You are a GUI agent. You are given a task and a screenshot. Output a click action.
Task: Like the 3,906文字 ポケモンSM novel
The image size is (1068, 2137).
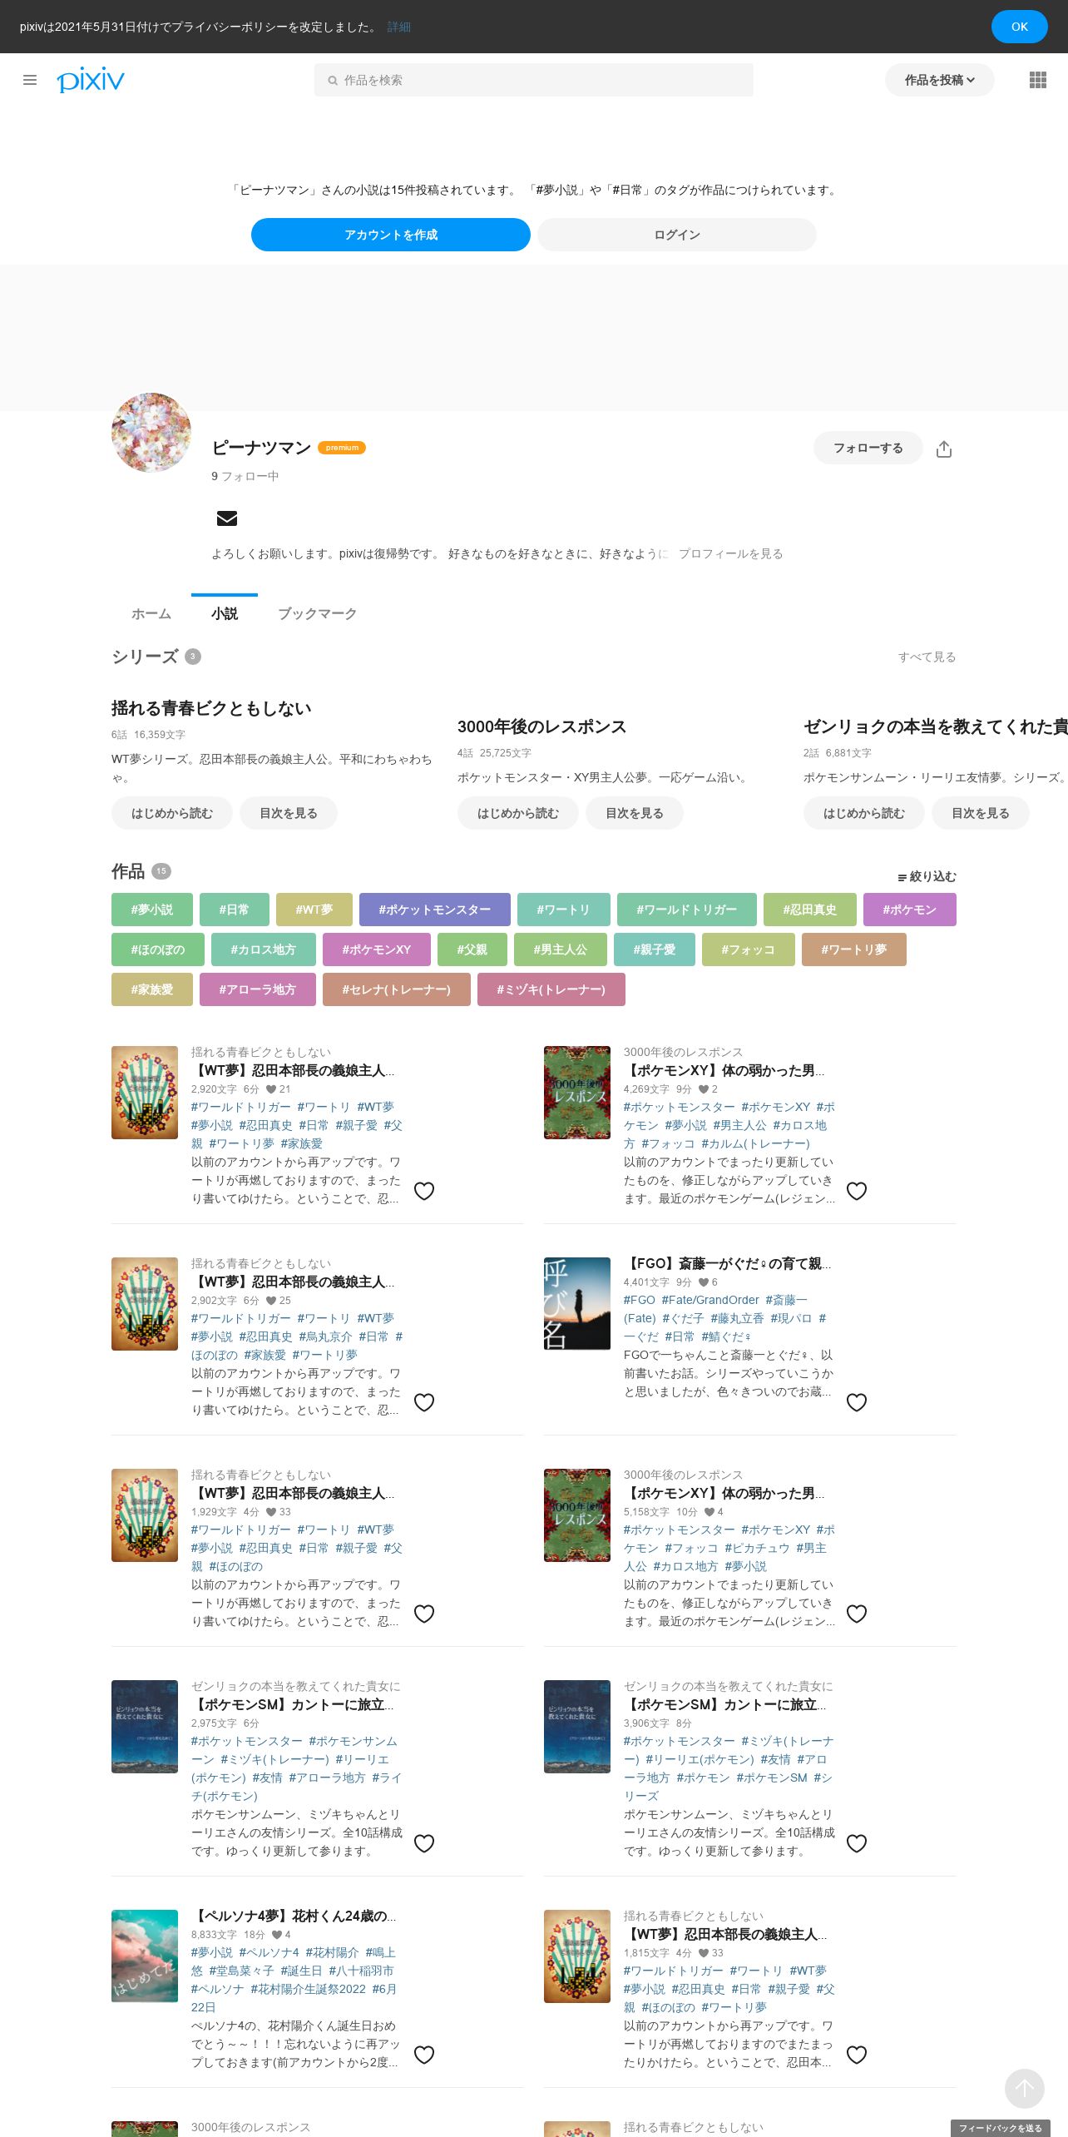(x=857, y=1843)
